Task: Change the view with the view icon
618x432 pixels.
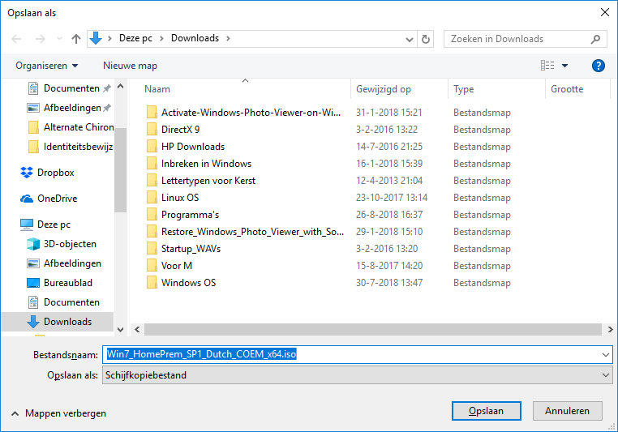Action: pyautogui.click(x=547, y=66)
